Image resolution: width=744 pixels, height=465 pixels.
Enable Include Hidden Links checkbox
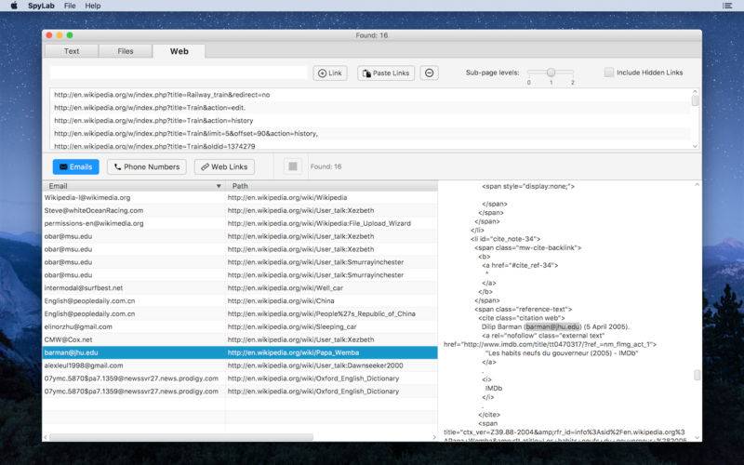(x=609, y=73)
